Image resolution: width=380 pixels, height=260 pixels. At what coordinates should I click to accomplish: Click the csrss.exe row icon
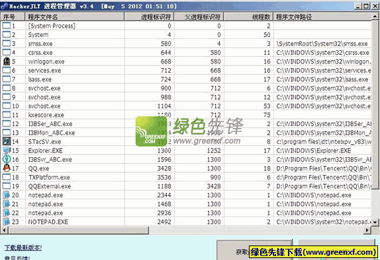click(x=7, y=52)
